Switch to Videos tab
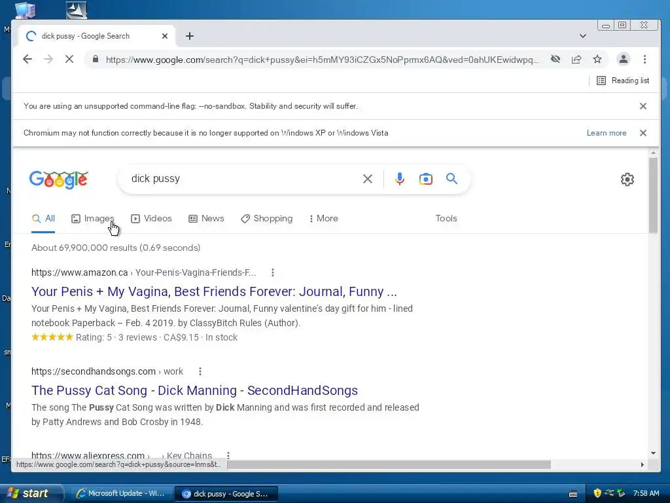The image size is (670, 503). pos(151,219)
